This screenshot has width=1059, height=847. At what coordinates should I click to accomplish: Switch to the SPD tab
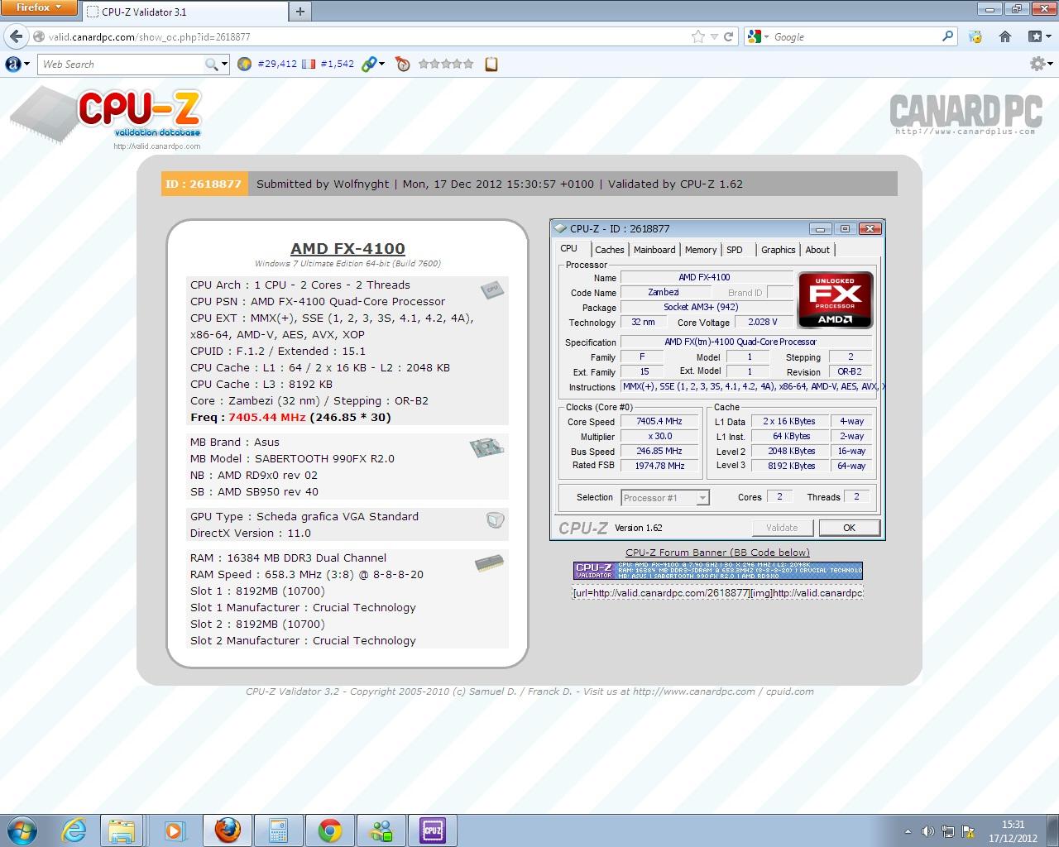pyautogui.click(x=735, y=250)
